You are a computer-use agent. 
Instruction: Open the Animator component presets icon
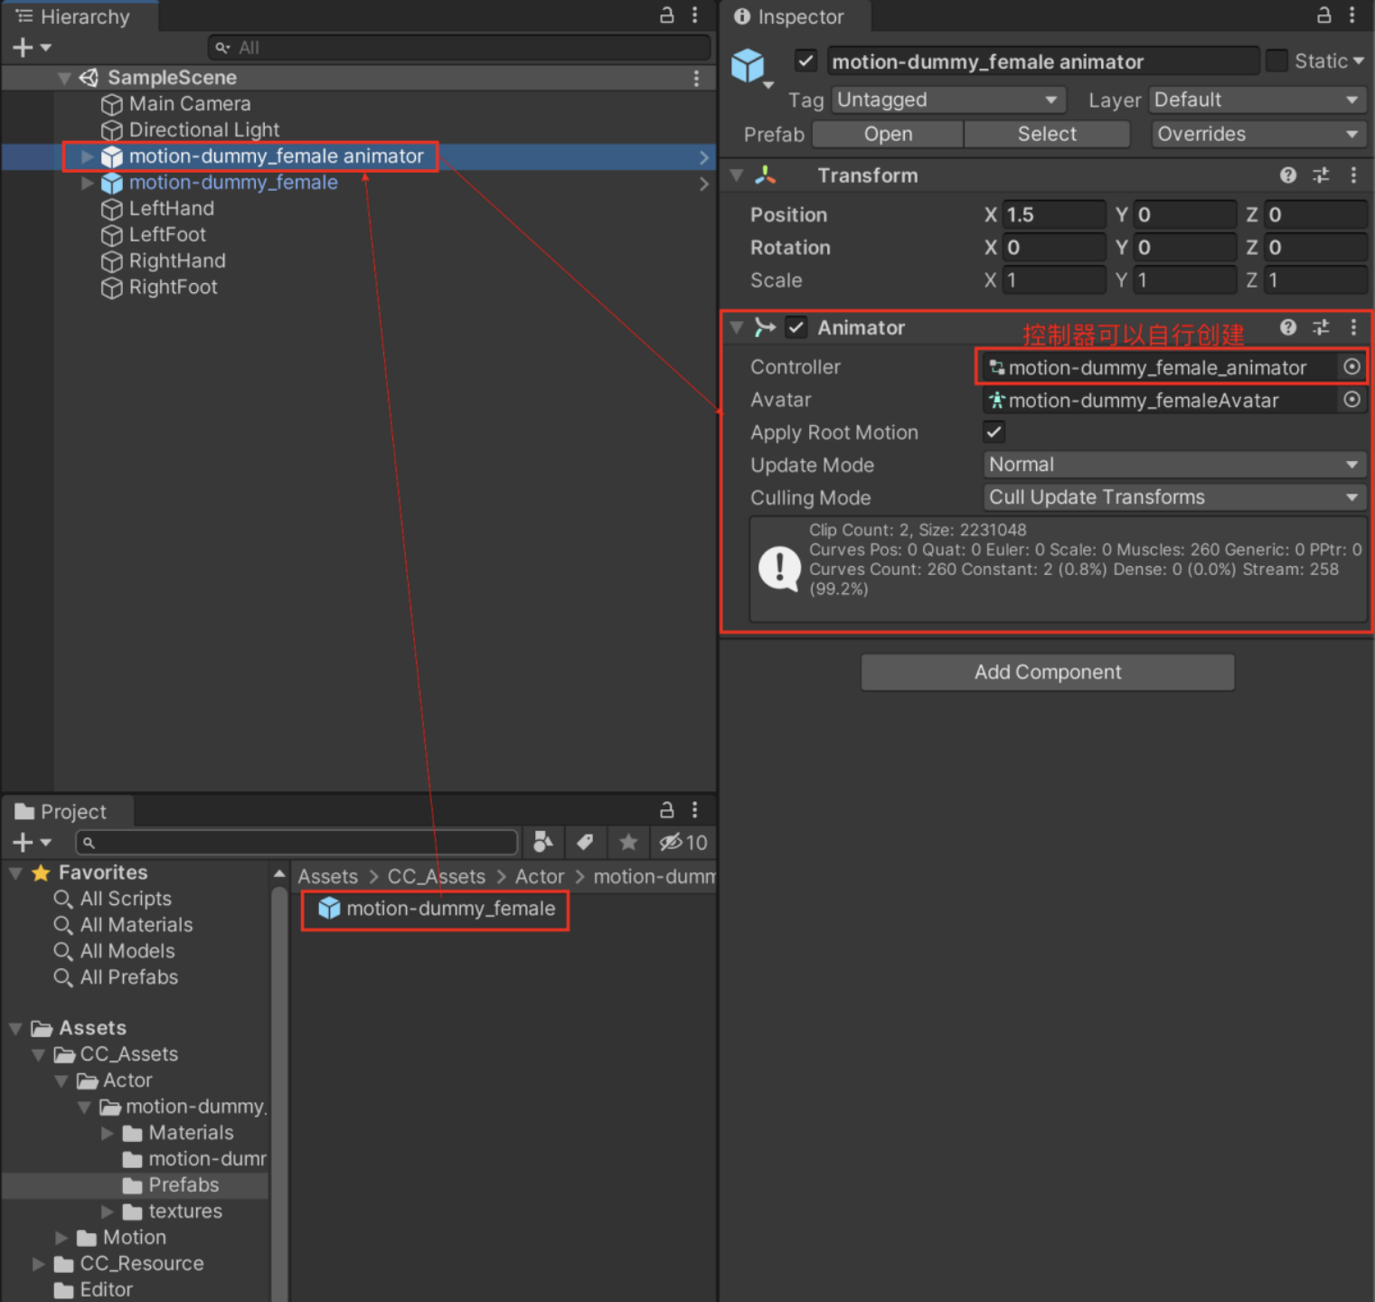pyautogui.click(x=1320, y=327)
